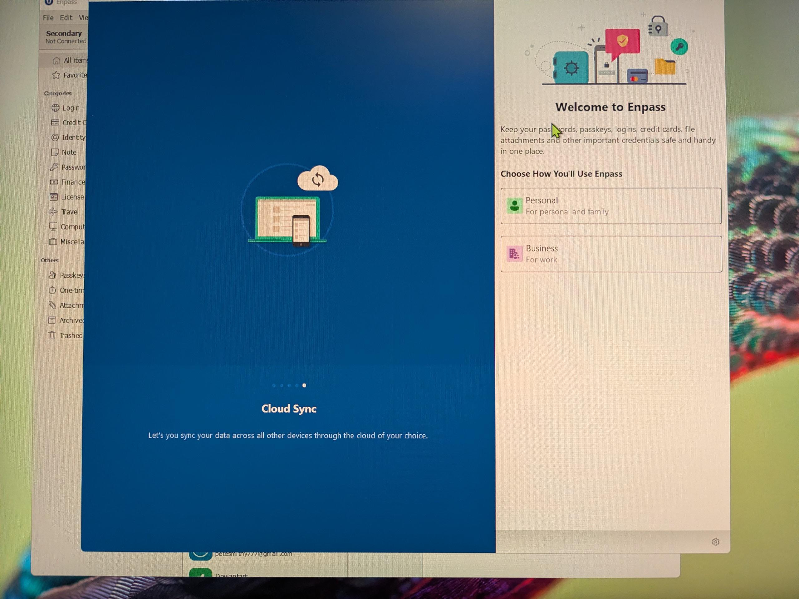Click the One-time codes clock icon
Viewport: 799px width, 599px height.
(x=52, y=290)
